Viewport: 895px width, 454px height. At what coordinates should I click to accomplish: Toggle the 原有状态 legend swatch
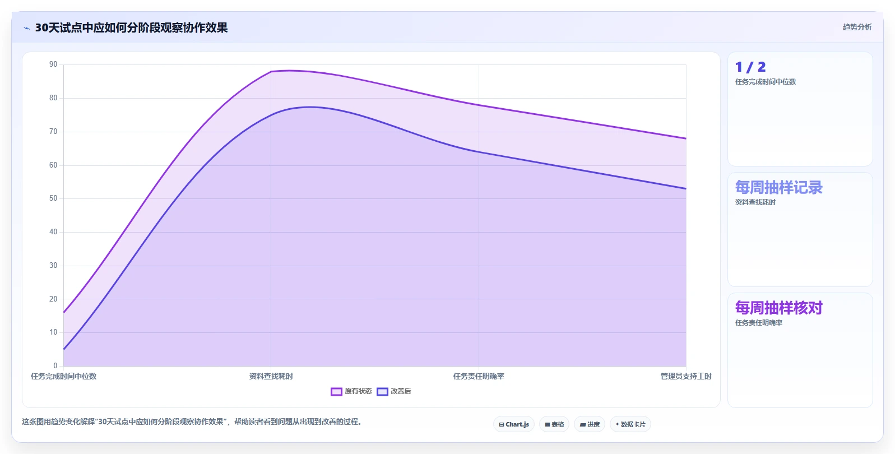coord(336,391)
